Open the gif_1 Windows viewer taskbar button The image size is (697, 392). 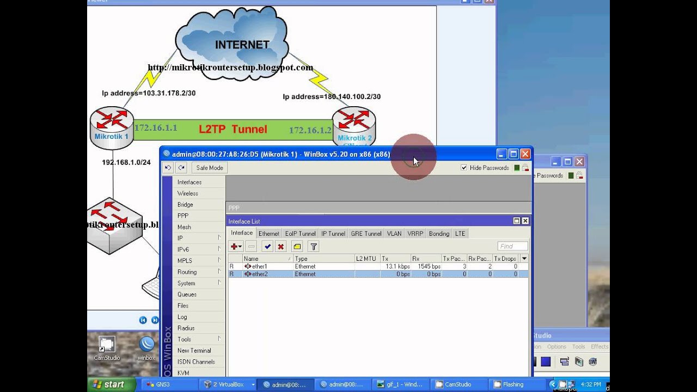click(402, 384)
